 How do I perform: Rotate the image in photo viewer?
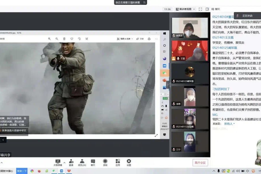coord(79,39)
